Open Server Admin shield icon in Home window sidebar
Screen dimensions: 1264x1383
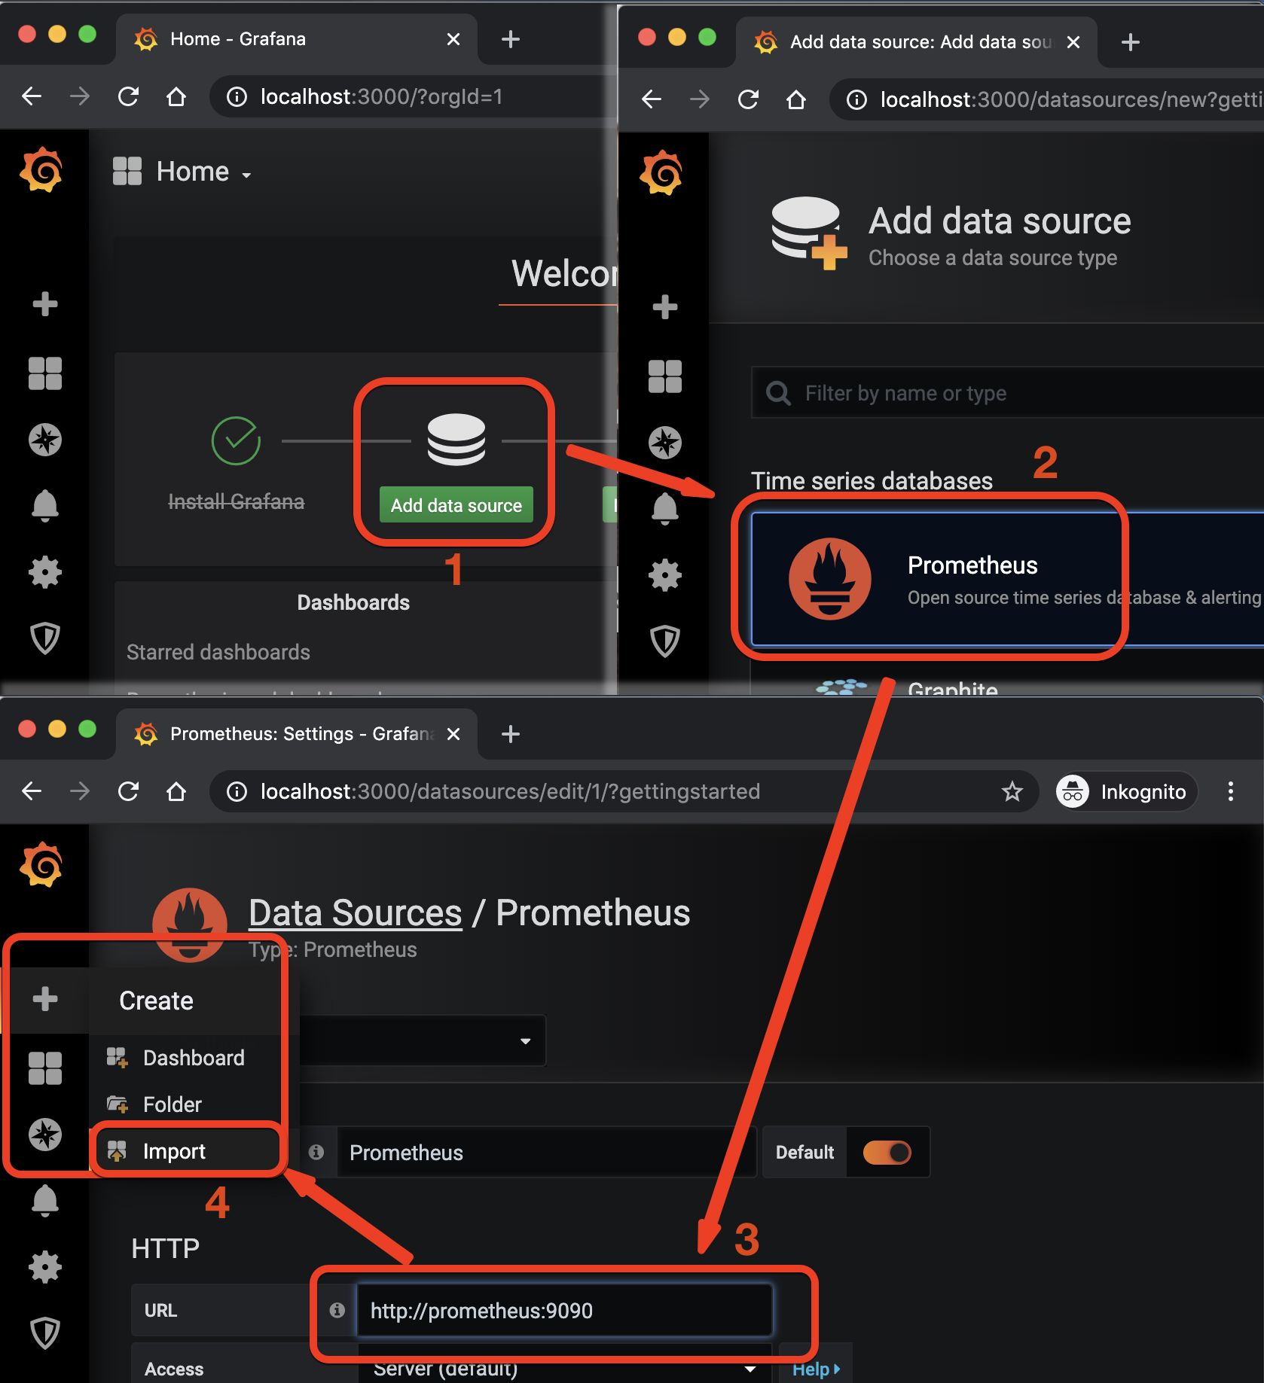[x=45, y=638]
